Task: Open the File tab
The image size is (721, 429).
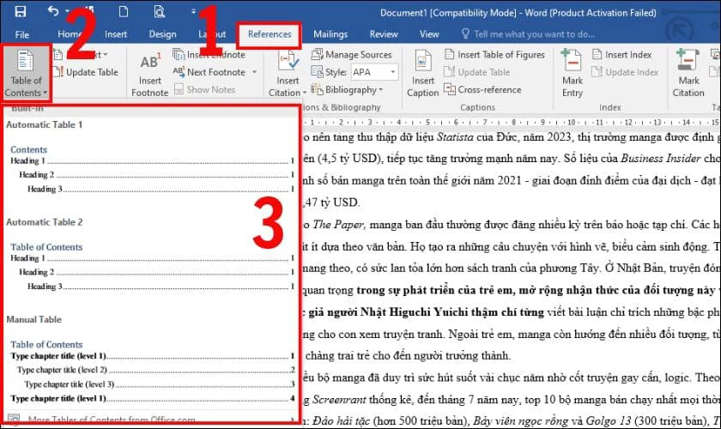Action: 22,34
